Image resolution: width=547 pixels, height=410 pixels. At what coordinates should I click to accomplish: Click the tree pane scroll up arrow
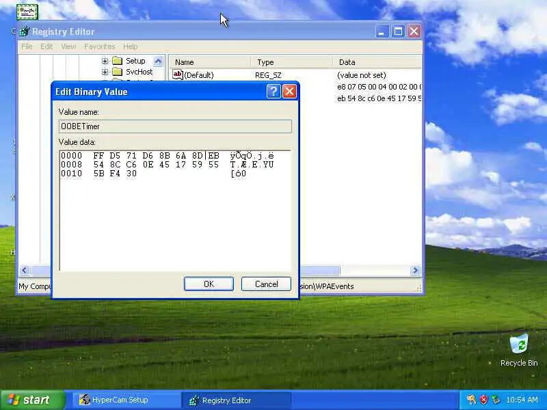coord(159,61)
